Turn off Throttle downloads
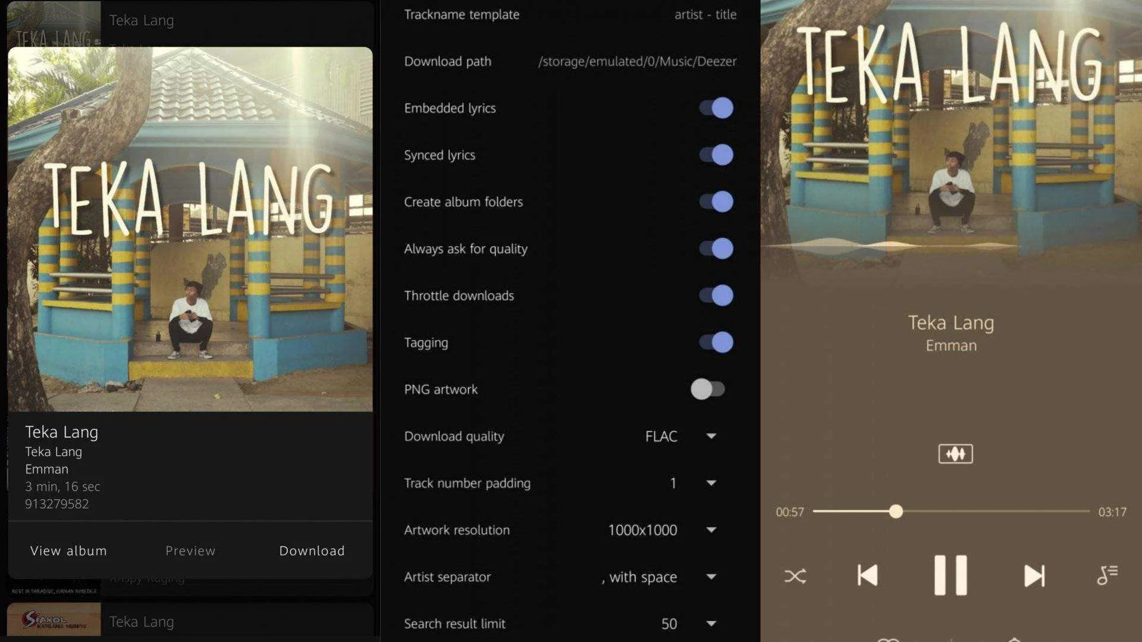Viewport: 1142px width, 642px height. 716,295
